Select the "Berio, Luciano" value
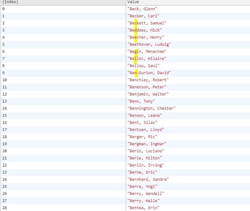The width and height of the screenshot is (250, 211). click(146, 151)
